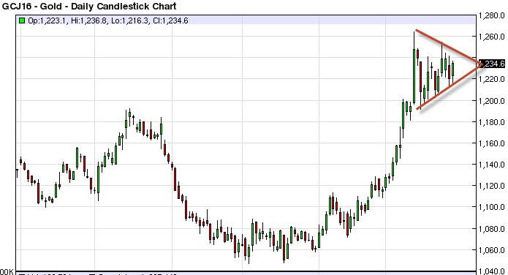Select the 1,040.0 price axis label
The image size is (508, 275).
[x=491, y=271]
